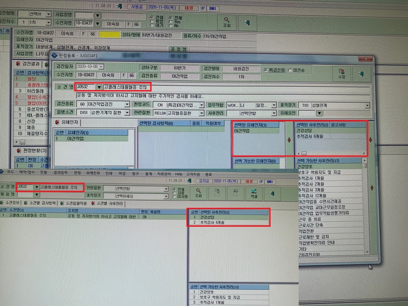
Task: Select the 미사용 radio option
Action: pyautogui.click(x=174, y=196)
